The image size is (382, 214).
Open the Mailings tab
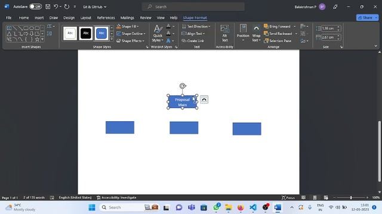[x=127, y=18]
